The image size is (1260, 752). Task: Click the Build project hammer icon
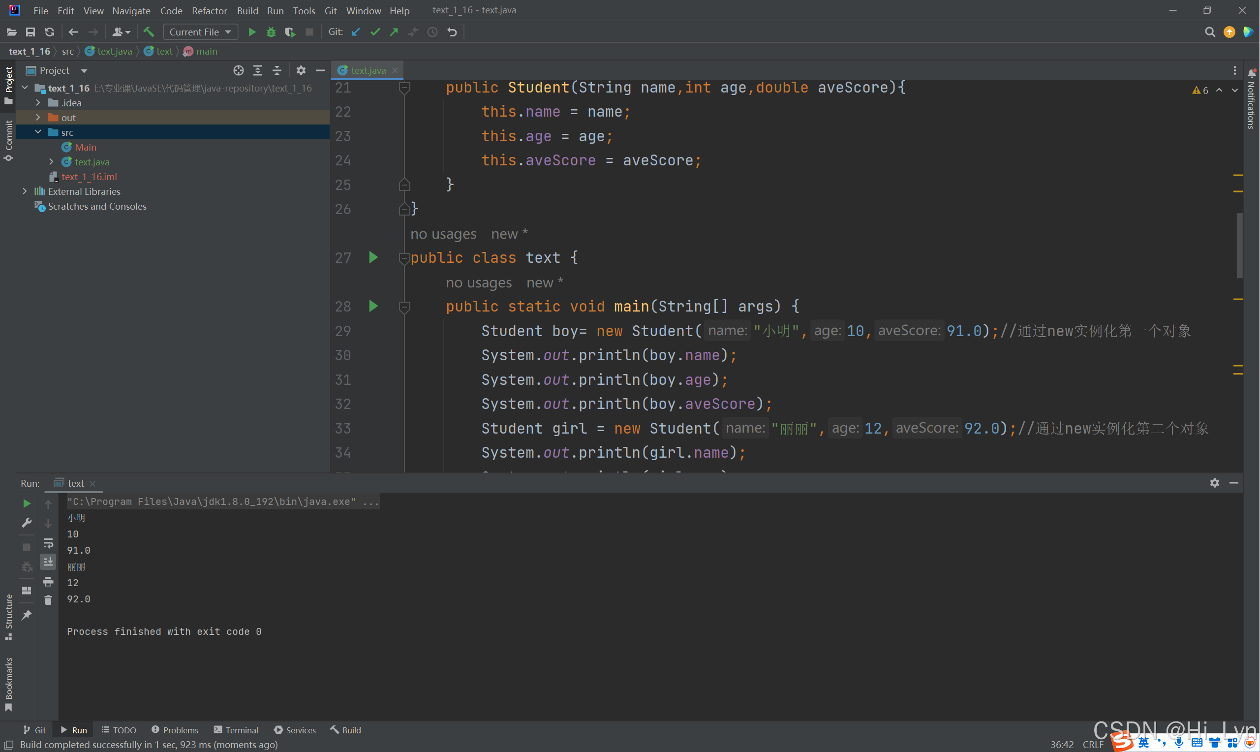coord(149,32)
